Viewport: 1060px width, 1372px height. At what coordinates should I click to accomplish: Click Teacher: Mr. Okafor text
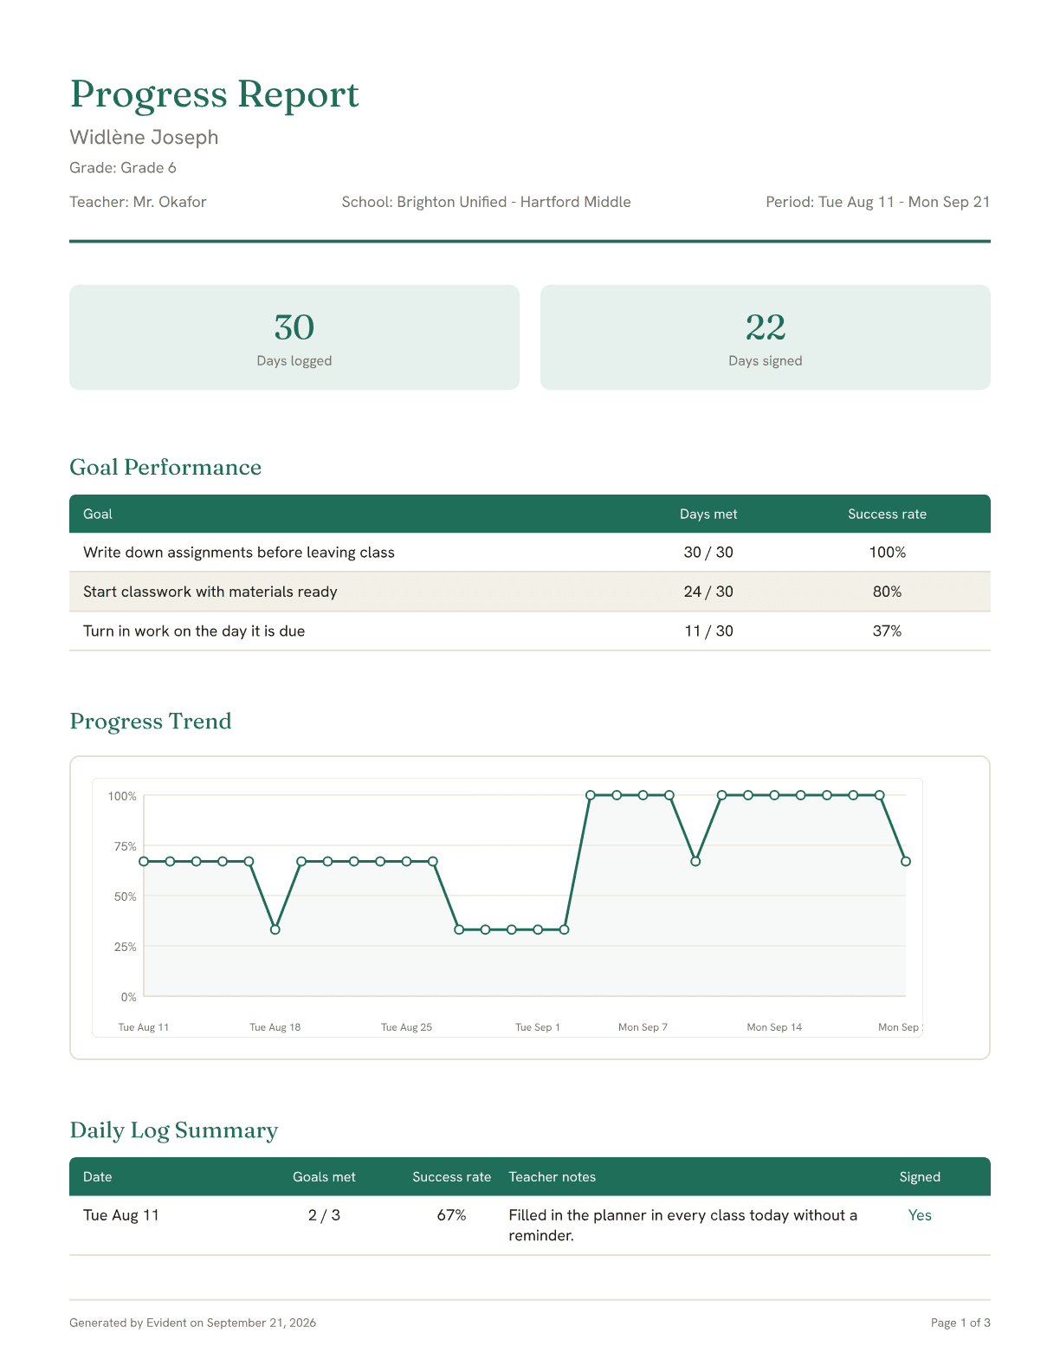[x=138, y=202]
